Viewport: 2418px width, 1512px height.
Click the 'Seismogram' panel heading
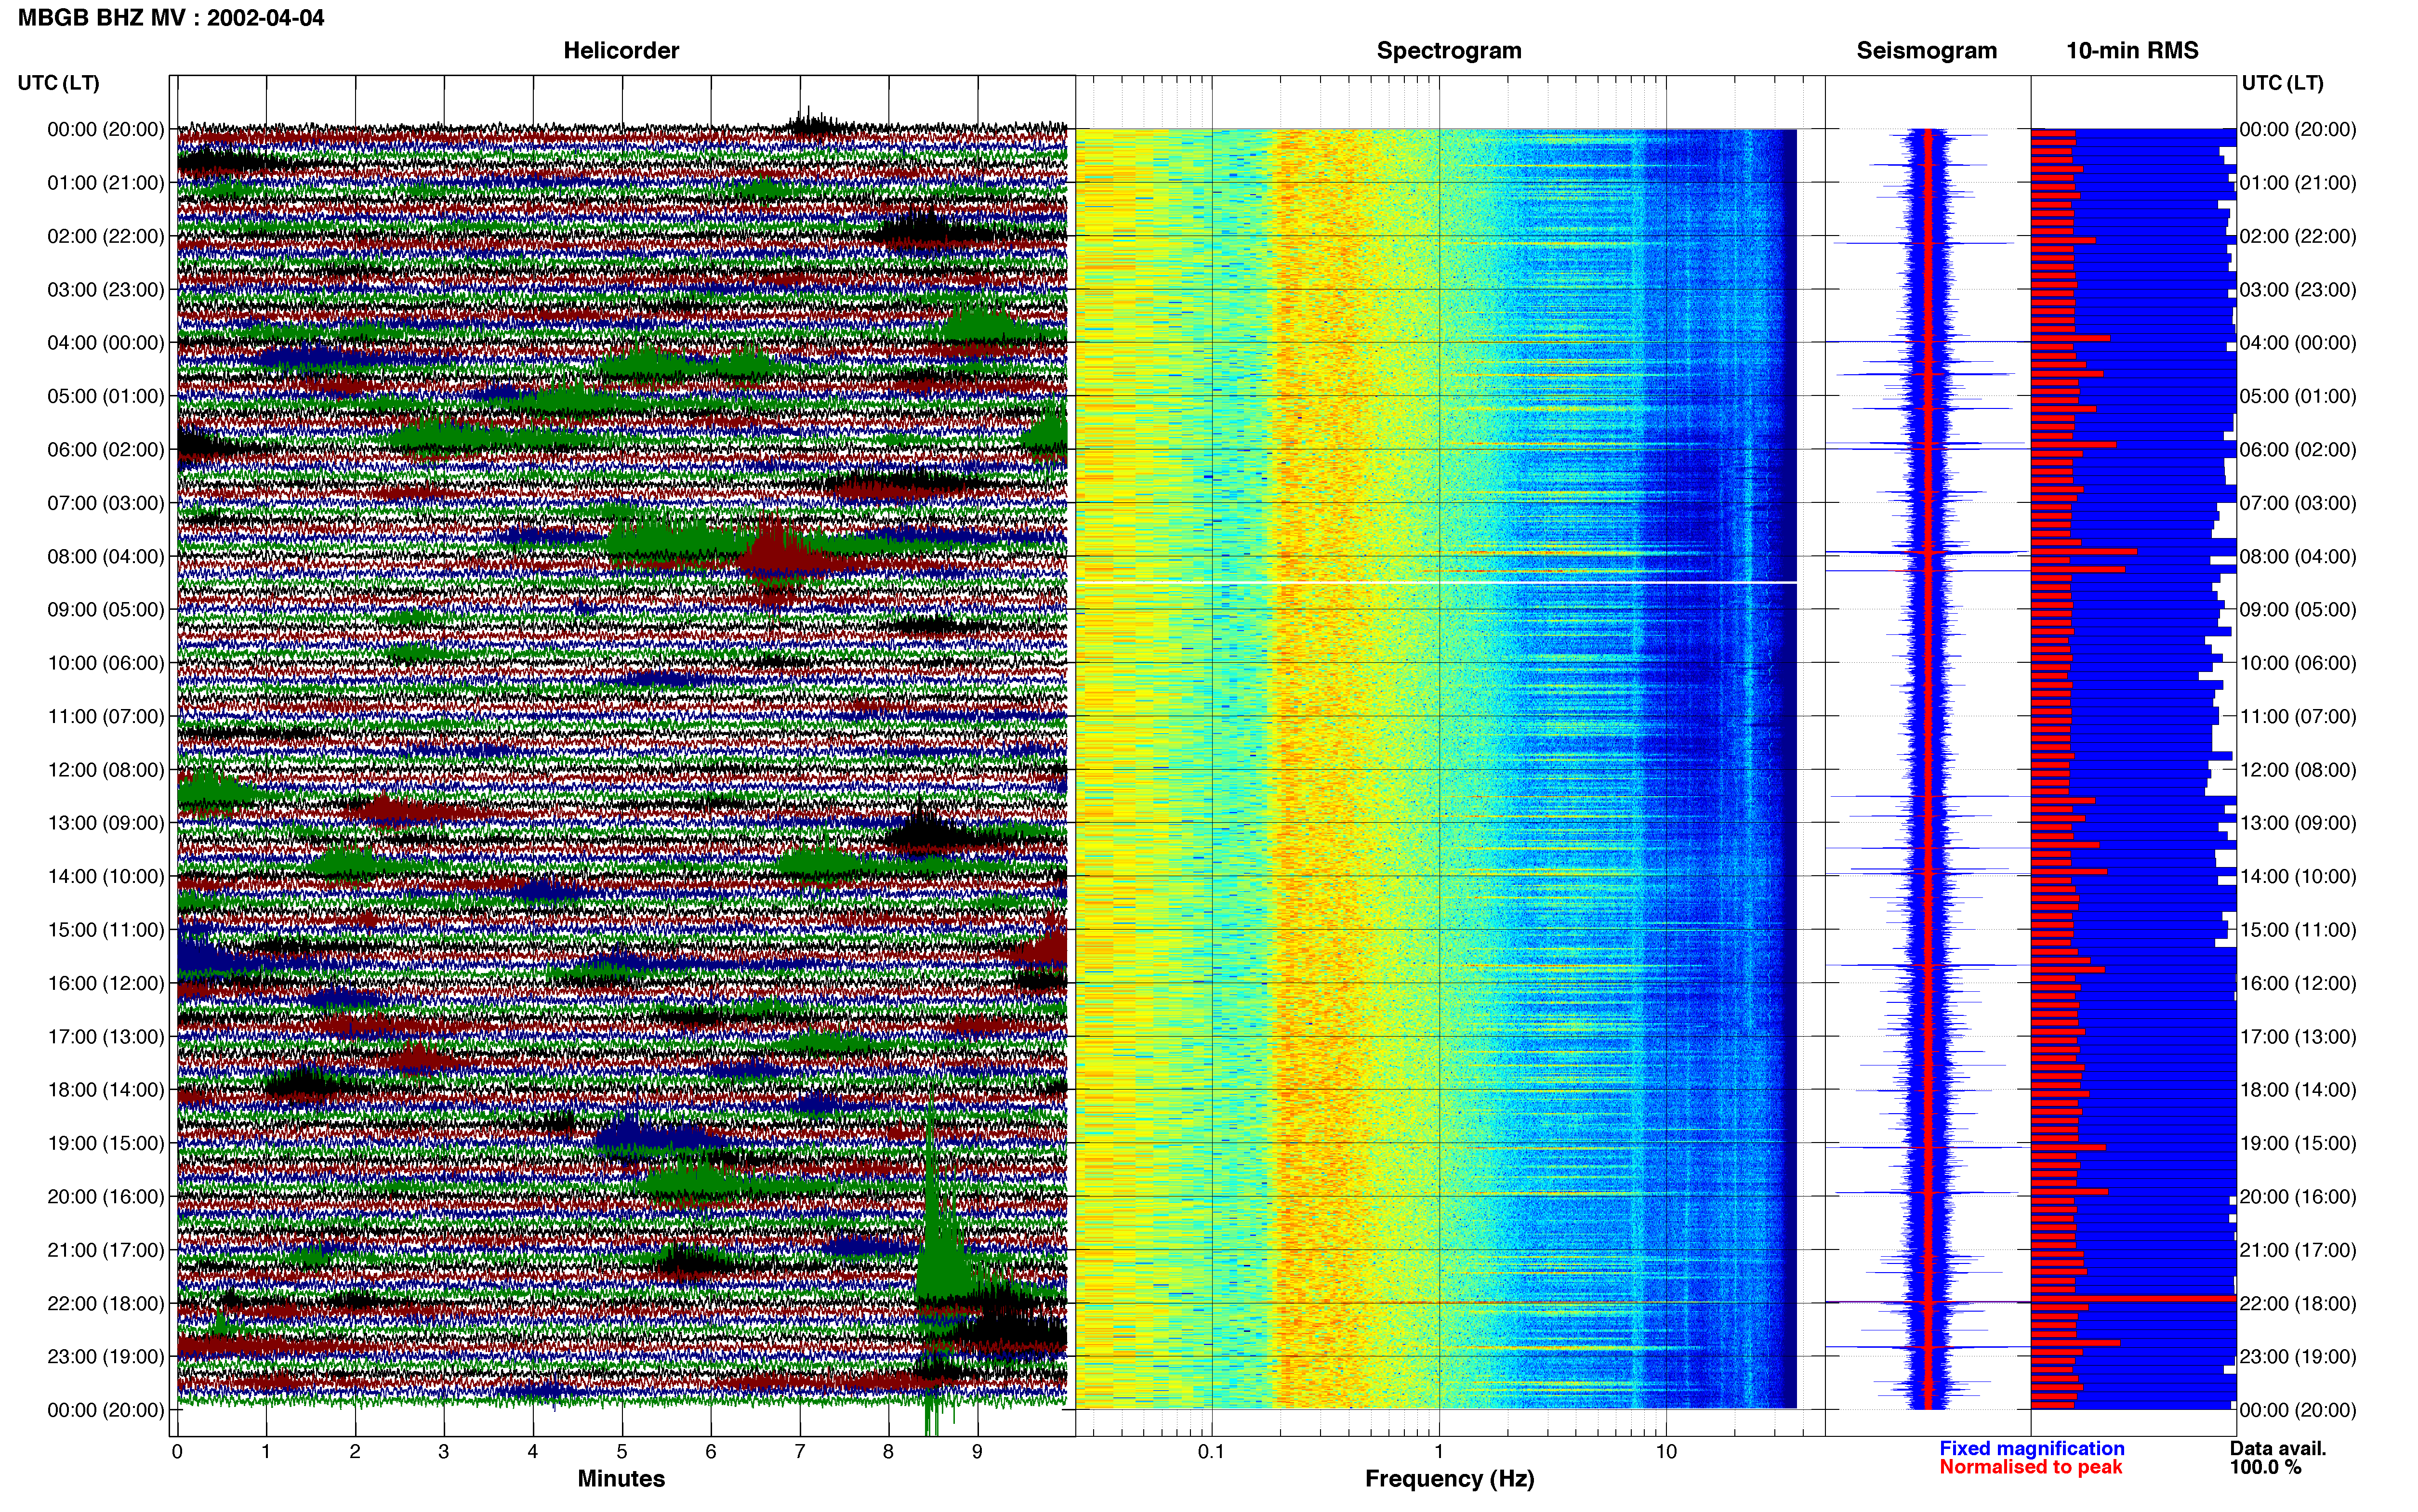click(1926, 51)
